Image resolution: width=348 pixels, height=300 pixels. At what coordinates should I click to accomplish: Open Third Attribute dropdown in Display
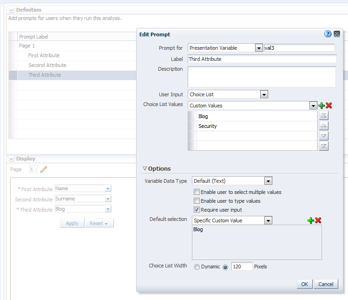tap(108, 209)
